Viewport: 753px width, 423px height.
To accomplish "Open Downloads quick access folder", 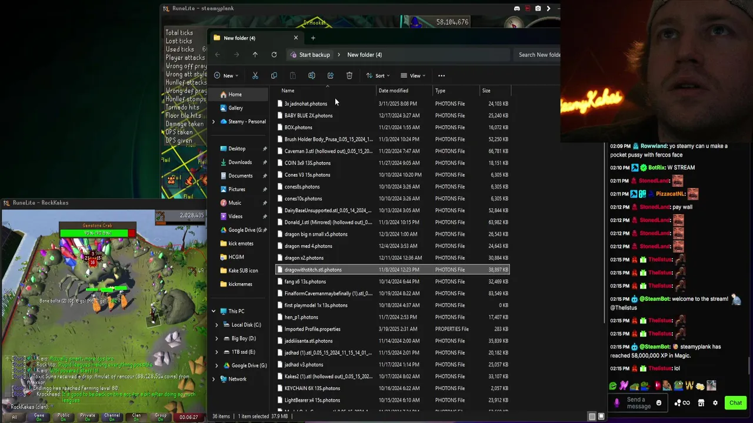I will pyautogui.click(x=239, y=162).
